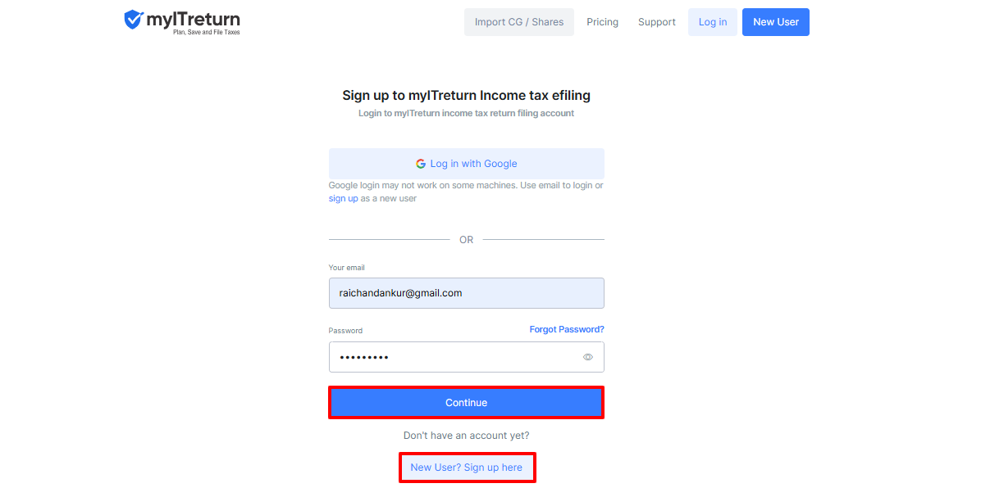Open Import CG / Shares
This screenshot has height=497, width=981.
pyautogui.click(x=518, y=22)
